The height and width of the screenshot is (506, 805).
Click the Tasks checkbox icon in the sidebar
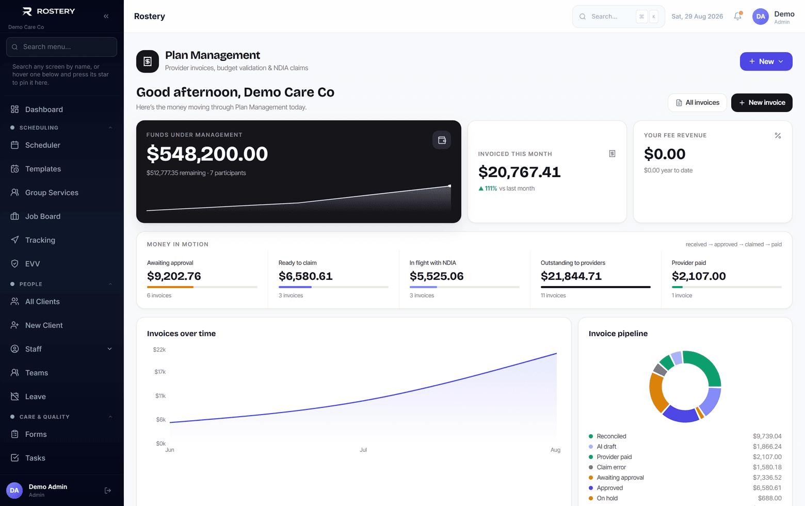(15, 458)
